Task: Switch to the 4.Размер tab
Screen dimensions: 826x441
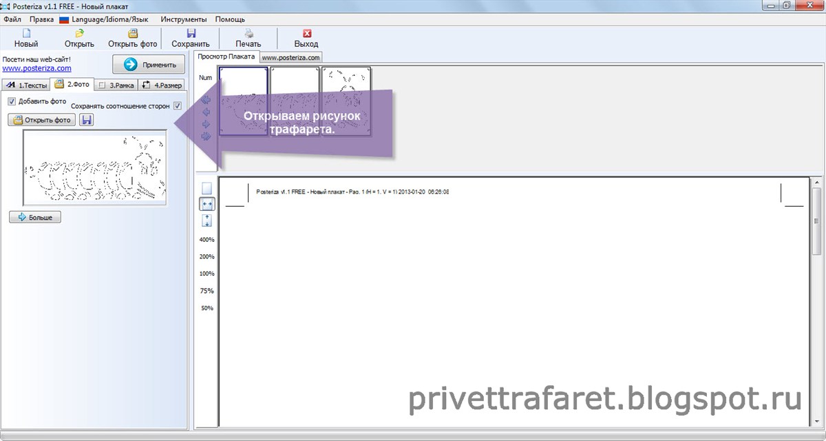Action: 162,85
